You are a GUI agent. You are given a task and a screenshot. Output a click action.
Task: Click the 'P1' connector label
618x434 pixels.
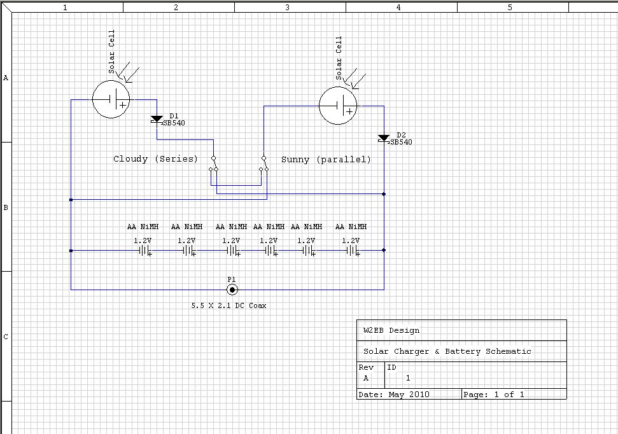point(232,279)
